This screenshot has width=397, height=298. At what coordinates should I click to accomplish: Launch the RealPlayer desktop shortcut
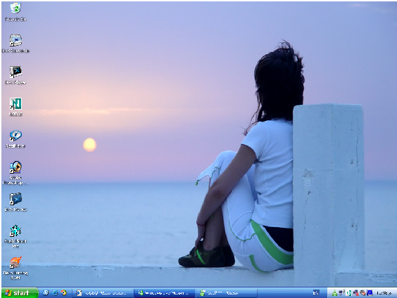15,138
